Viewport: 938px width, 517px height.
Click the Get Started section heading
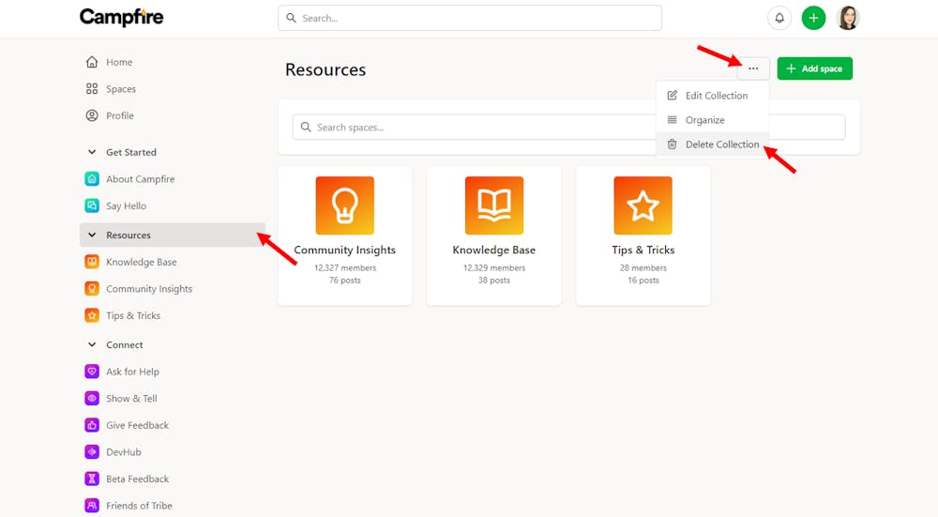(131, 152)
